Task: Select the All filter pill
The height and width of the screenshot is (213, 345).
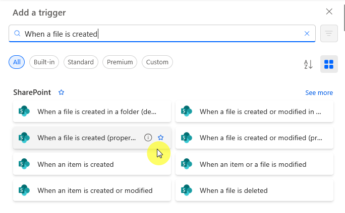Action: point(17,62)
